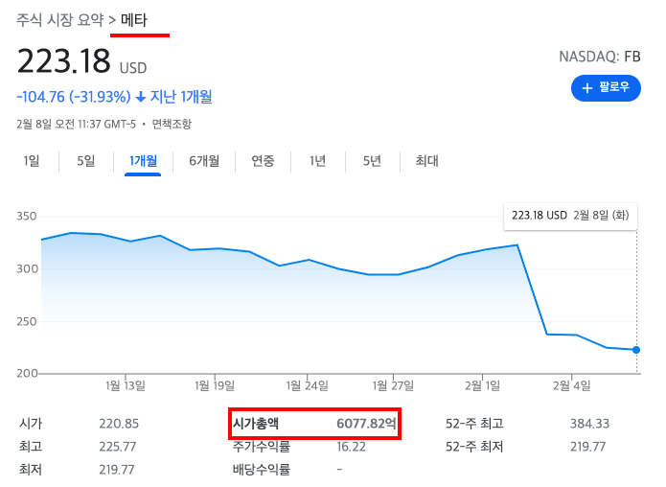Click the 350 y-axis label
Viewport: 666px width, 487px height.
tap(26, 216)
